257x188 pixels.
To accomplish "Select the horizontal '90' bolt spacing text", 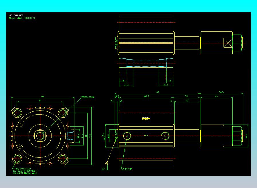I will [40, 101].
